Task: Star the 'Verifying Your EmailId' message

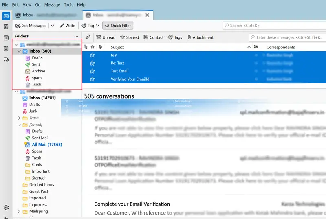Action: pos(93,79)
